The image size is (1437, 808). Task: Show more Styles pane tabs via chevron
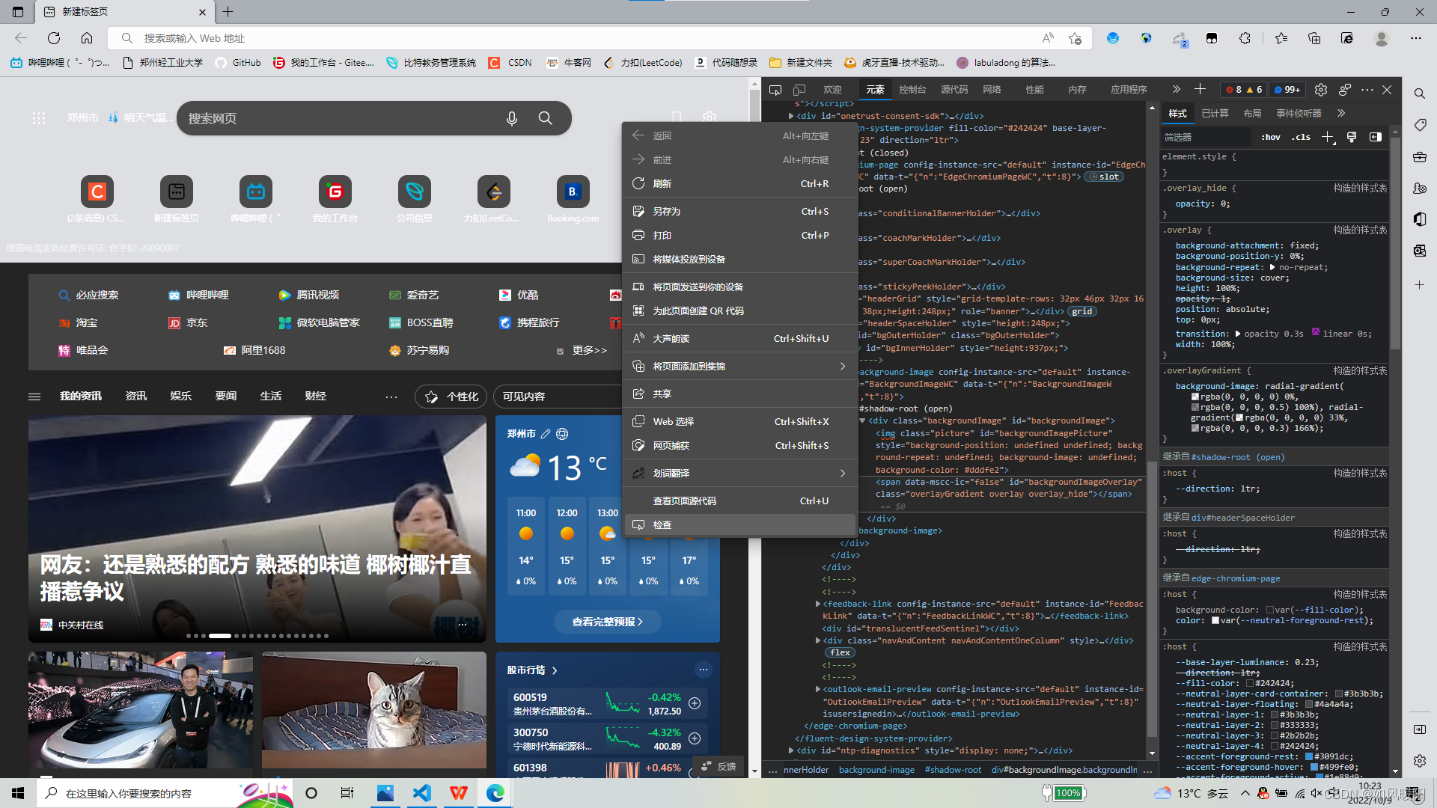1341,114
